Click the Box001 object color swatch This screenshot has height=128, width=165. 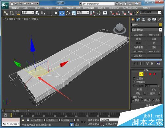tap(160, 25)
